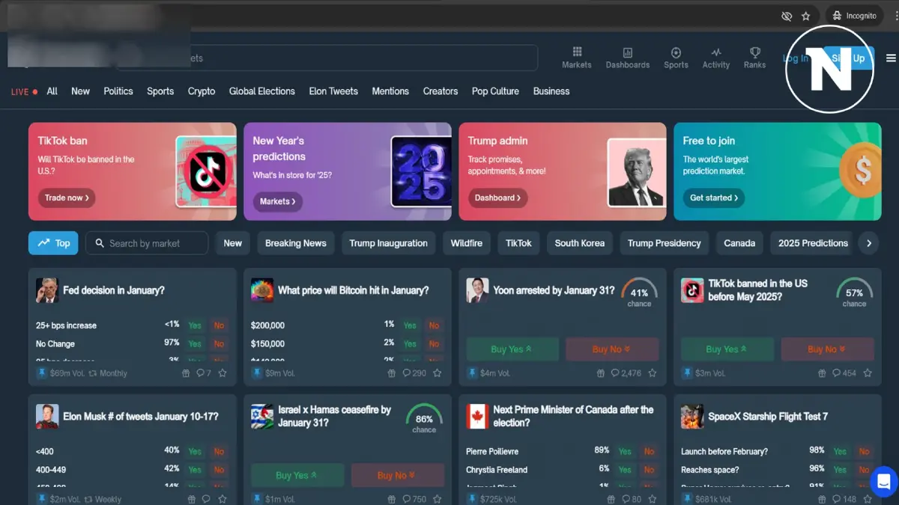Open gift icon on TikTok banned card
899x505 pixels.
point(820,373)
